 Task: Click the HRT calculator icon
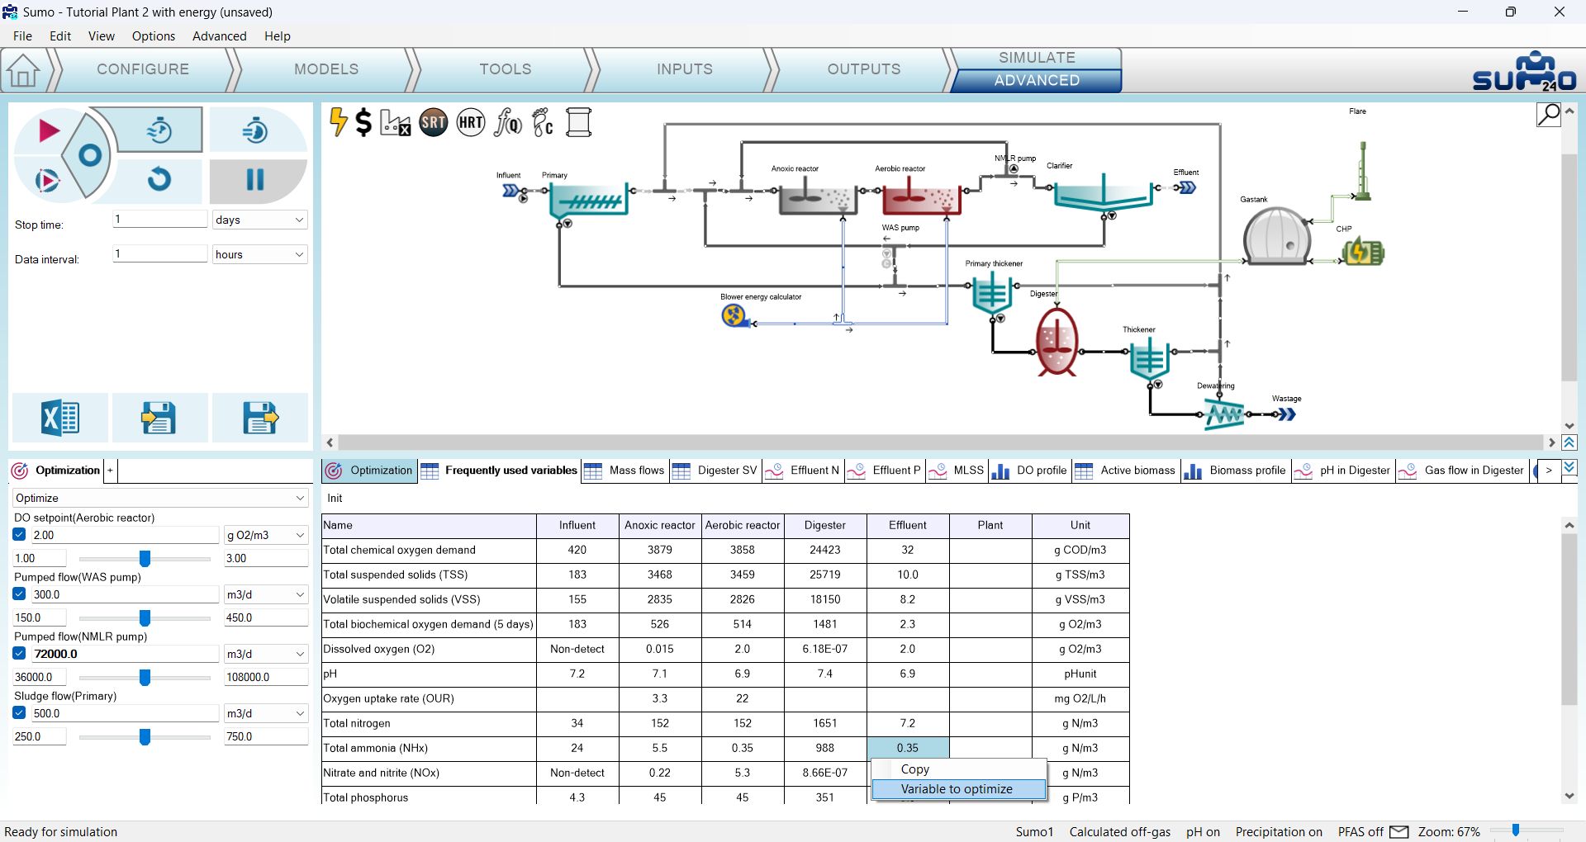click(471, 123)
